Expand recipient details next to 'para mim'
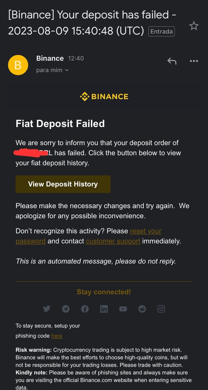This screenshot has width=208, height=390. (x=67, y=70)
